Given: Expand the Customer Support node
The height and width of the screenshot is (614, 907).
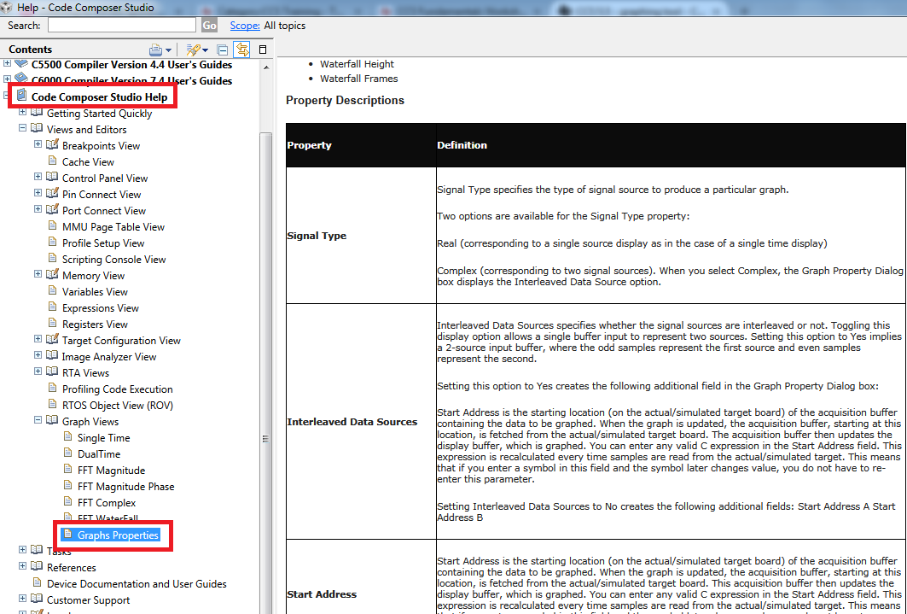Looking at the screenshot, I should coord(22,598).
